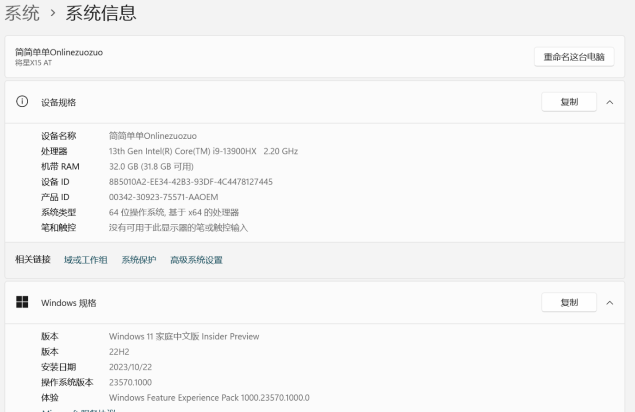This screenshot has width=635, height=412.
Task: Copy Windows specs with the Windows 规格 复制 button
Action: 569,302
